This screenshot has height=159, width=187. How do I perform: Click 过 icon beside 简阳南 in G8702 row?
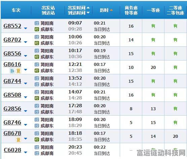pos(37,37)
